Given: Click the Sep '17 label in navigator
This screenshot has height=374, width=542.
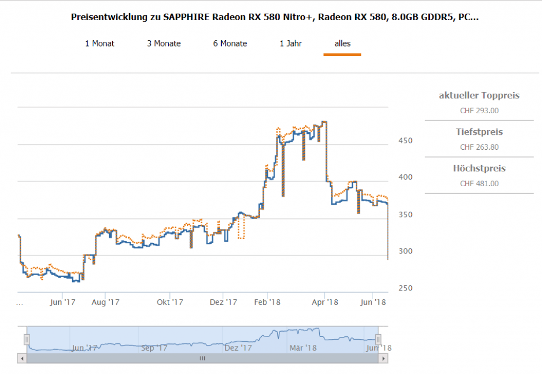Looking at the screenshot, I should [x=155, y=348].
